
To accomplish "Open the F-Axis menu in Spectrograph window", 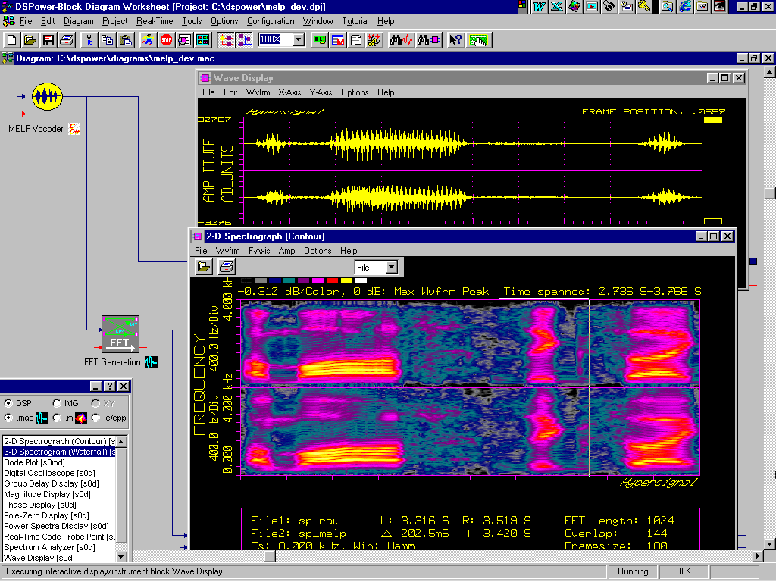I will coord(259,251).
